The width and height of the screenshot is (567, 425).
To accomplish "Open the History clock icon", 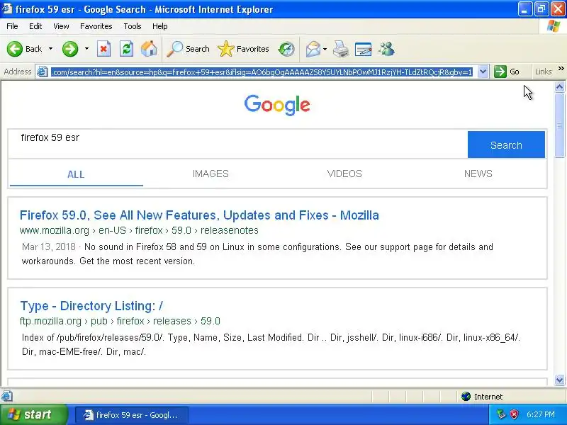I will (286, 49).
